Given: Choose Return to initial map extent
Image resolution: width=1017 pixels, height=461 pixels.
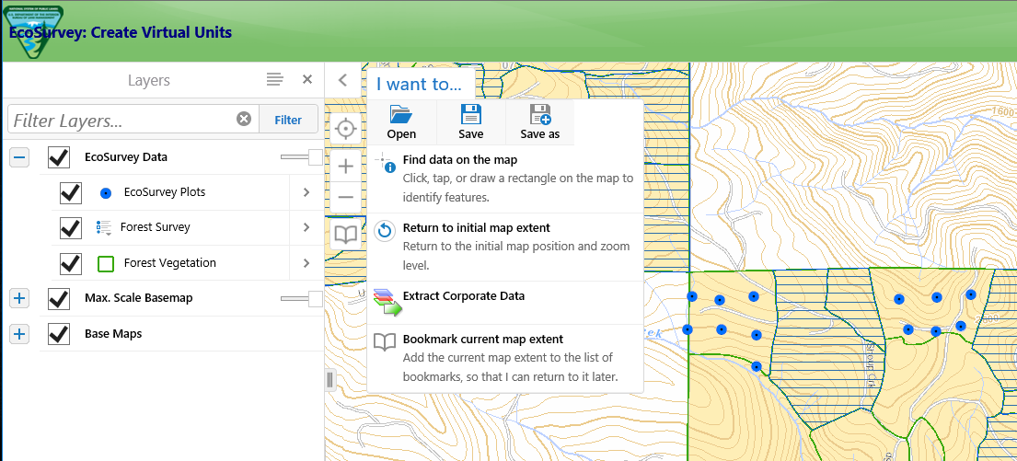Looking at the screenshot, I should (505, 247).
